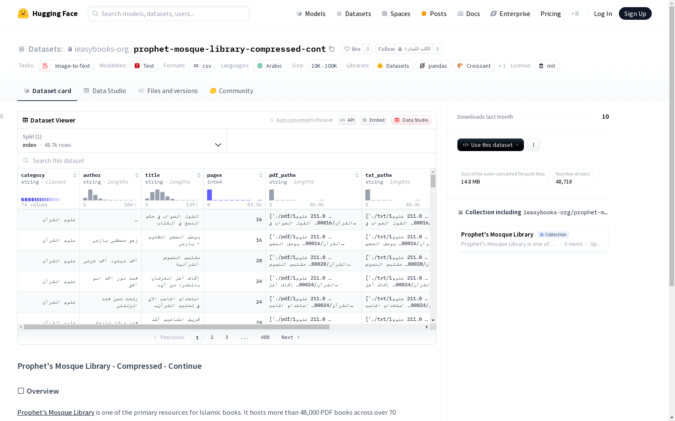Click the Log In link

(x=603, y=13)
